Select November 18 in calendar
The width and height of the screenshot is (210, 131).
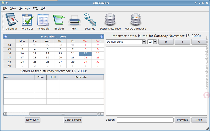pos(35,58)
